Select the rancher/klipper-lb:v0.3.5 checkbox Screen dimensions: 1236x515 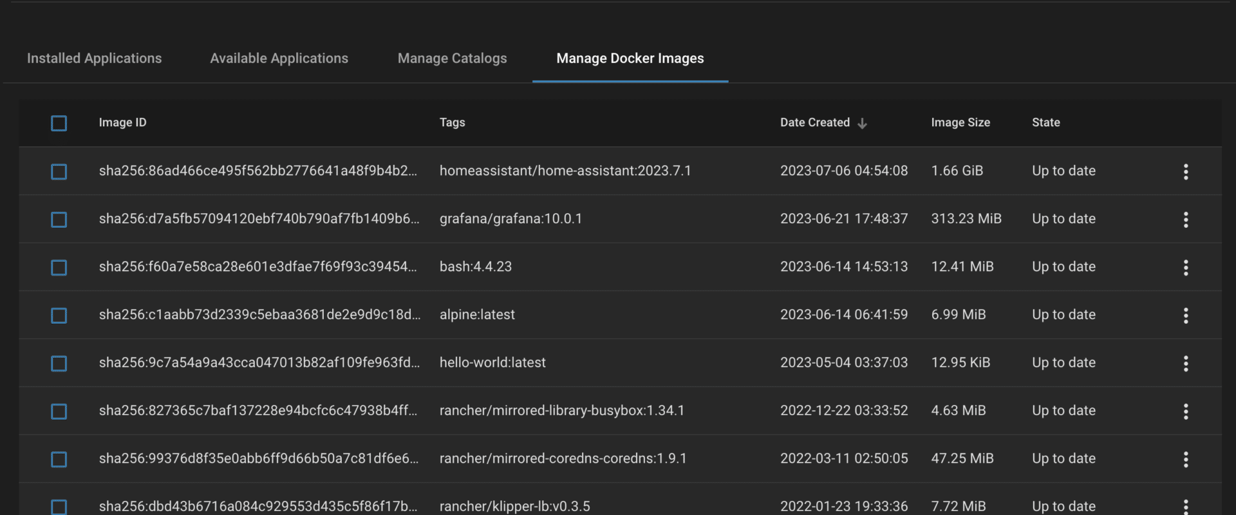point(59,507)
